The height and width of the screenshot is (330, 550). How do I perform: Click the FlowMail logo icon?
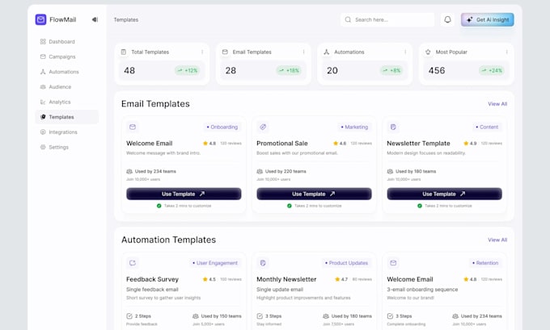click(40, 19)
